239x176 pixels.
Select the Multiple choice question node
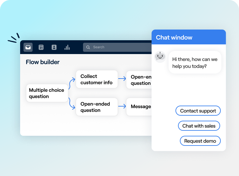point(47,93)
